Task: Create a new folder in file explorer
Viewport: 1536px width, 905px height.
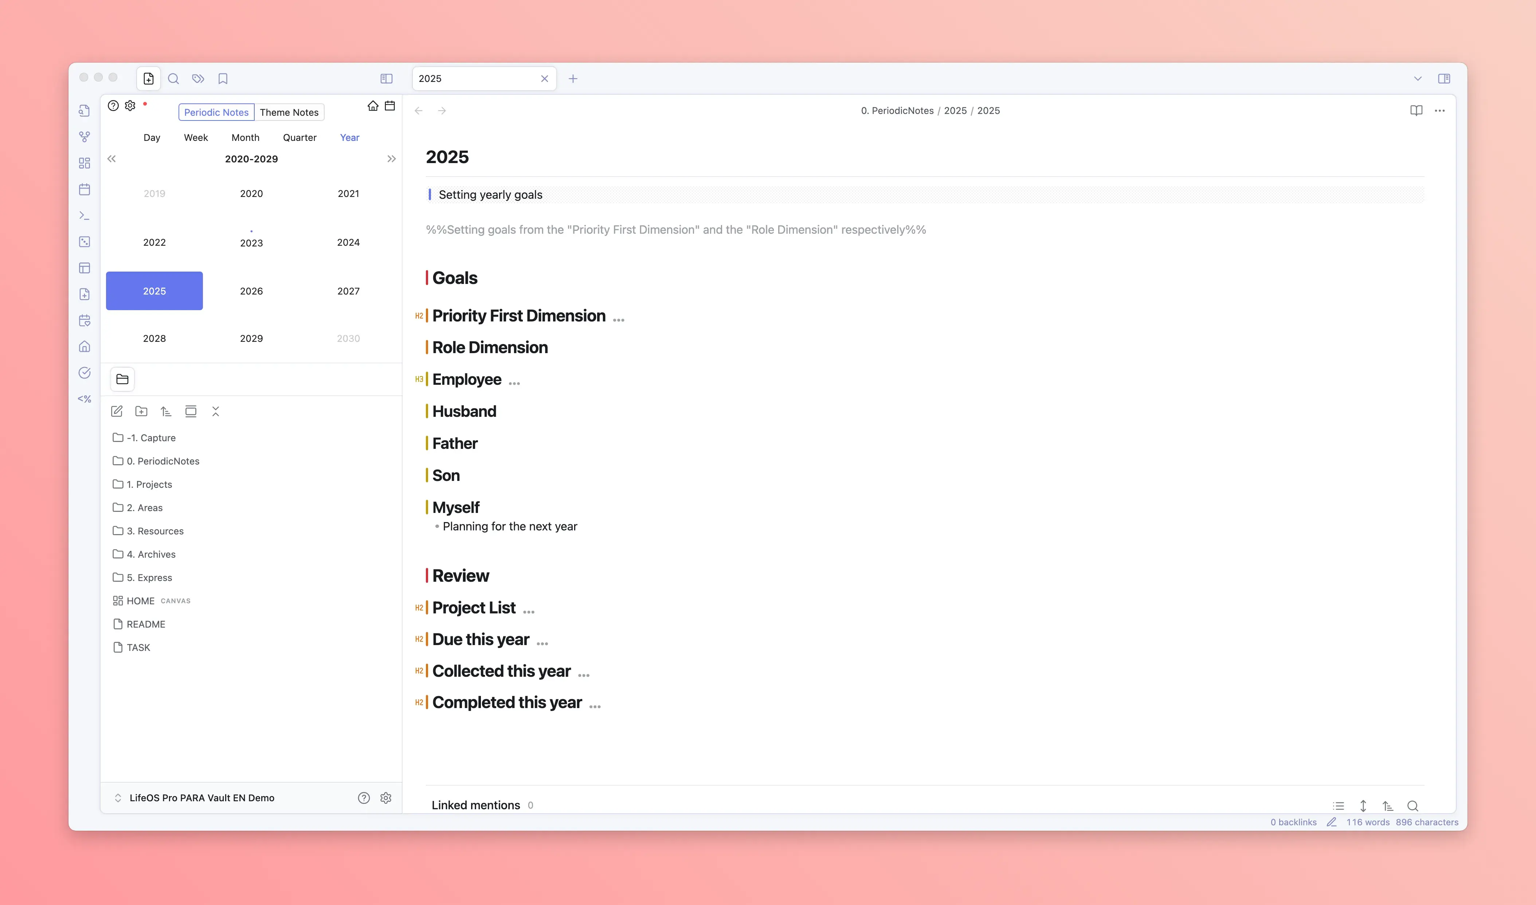Action: [141, 412]
